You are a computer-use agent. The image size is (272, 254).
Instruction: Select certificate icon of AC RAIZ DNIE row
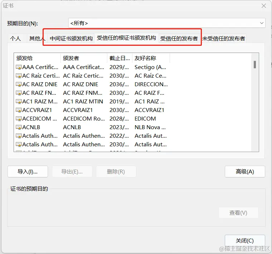pos(19,84)
